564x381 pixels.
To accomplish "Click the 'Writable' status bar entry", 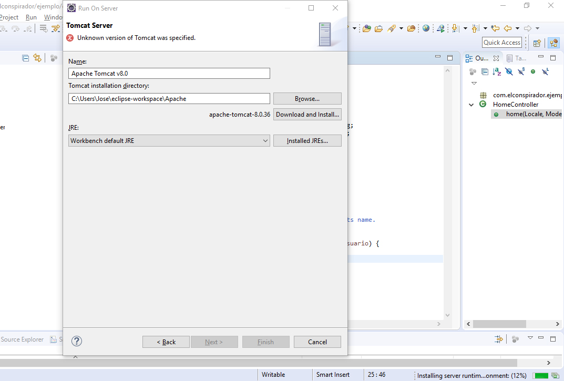I will pyautogui.click(x=273, y=375).
